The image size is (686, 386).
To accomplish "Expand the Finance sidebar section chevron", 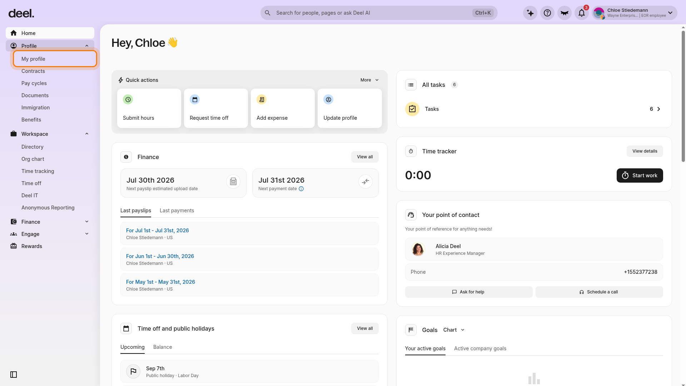I will [87, 222].
